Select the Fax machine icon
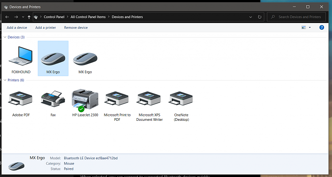Viewport: 332px width, 177px height. coord(53,99)
